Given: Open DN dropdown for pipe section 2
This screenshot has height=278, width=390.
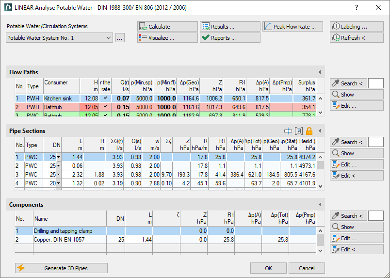Looking at the screenshot, I should tap(58, 166).
